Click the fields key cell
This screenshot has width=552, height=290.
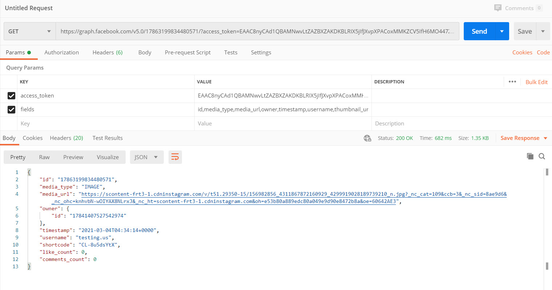point(106,109)
